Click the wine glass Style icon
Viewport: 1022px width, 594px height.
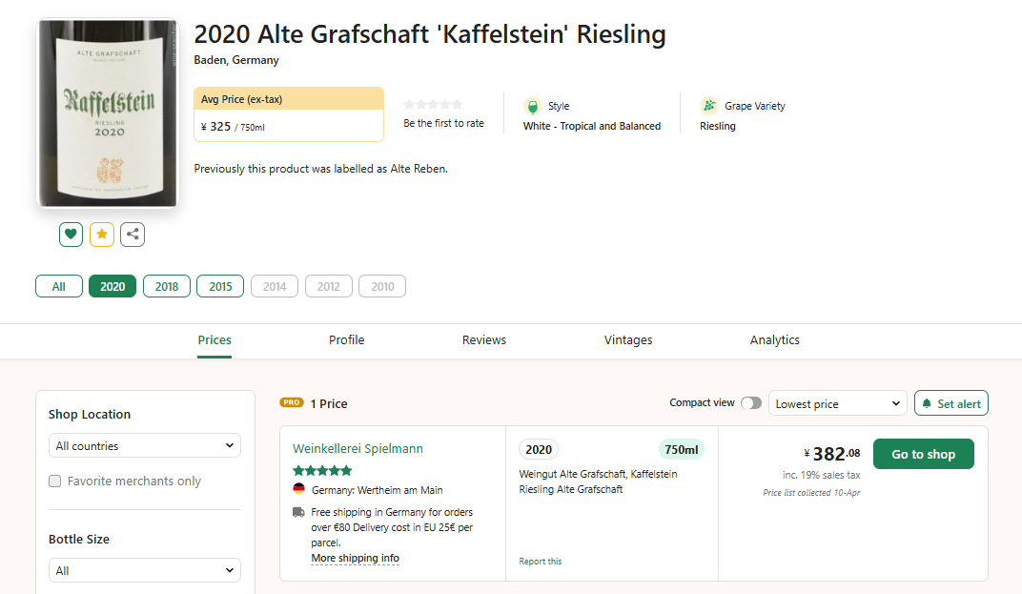click(532, 106)
